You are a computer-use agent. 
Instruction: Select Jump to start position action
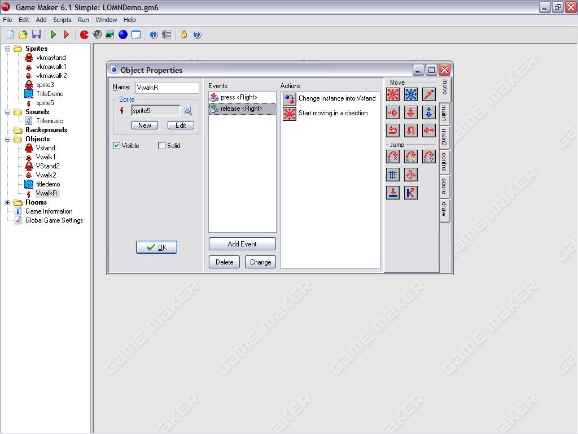411,157
